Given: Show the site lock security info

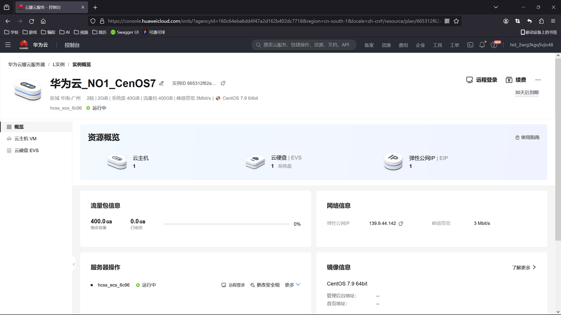Looking at the screenshot, I should pos(102,21).
